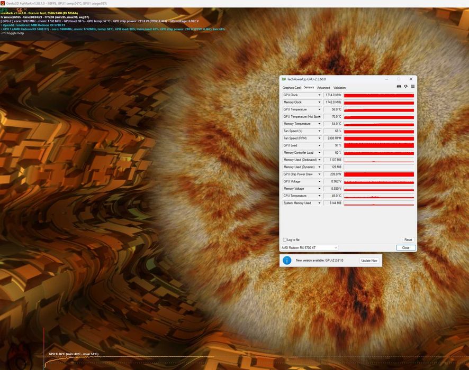The width and height of the screenshot is (469, 370).
Task: Click the GPU Chip Power Draw graph
Action: [x=379, y=174]
